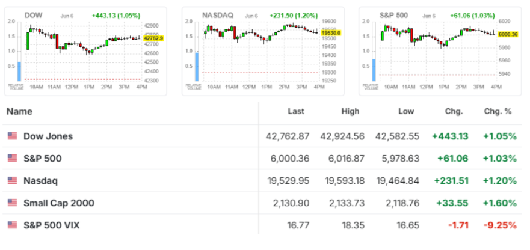Click Small Cap 2000 last value 2,130.90
The width and height of the screenshot is (530, 250).
point(291,203)
